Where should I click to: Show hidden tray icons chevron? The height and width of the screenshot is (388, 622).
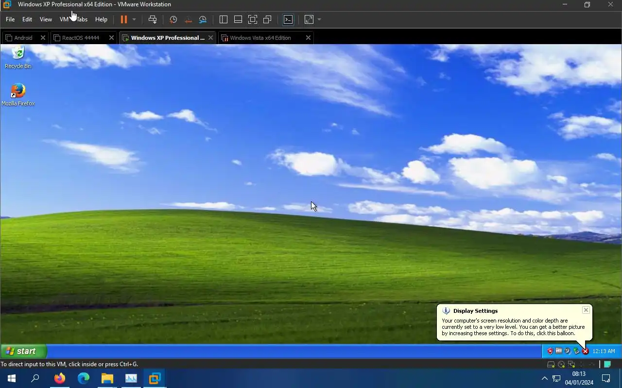click(544, 378)
